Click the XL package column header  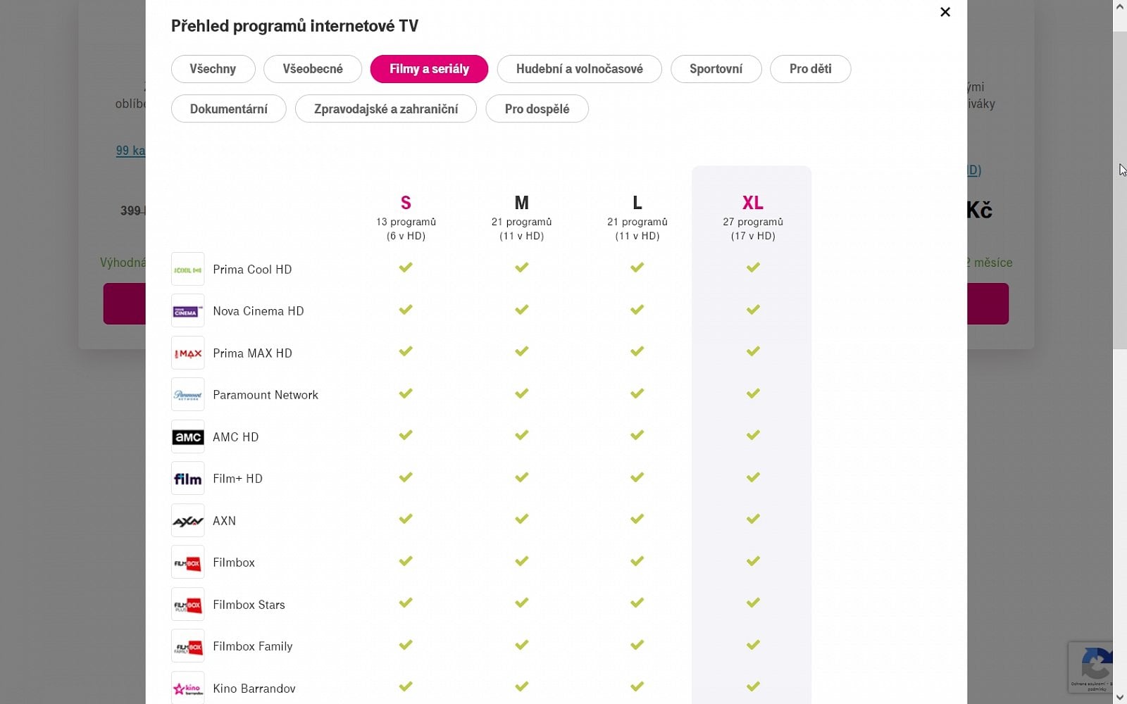coord(752,203)
